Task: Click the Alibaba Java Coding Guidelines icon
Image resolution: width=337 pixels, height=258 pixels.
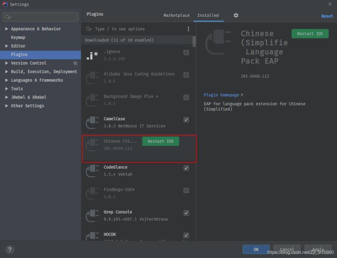Action: 92,78
